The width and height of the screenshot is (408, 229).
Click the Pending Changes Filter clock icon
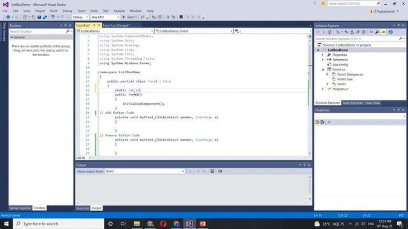[338, 32]
